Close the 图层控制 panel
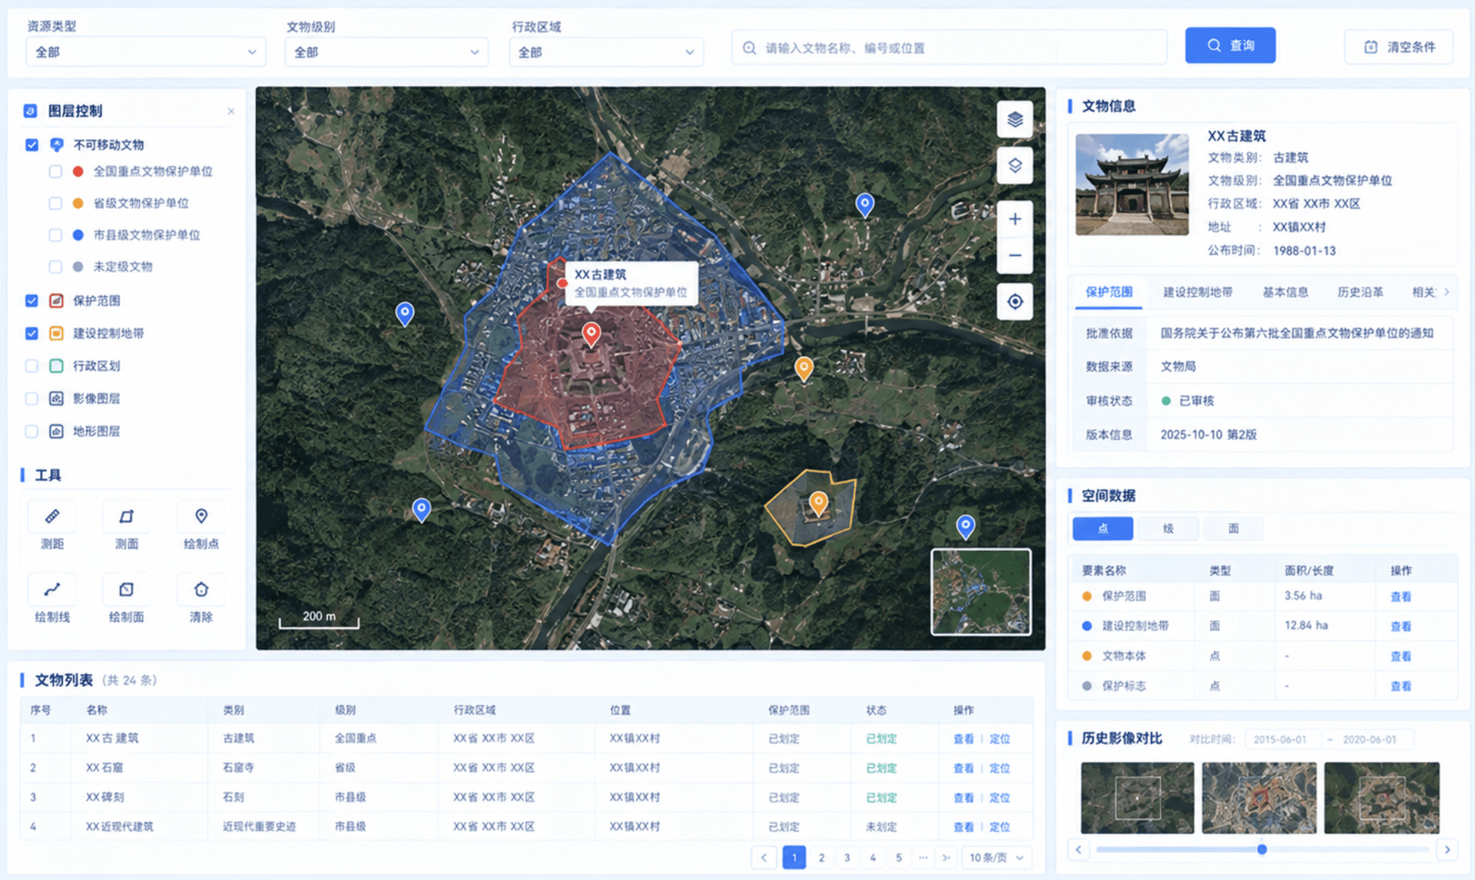This screenshot has width=1475, height=880. pyautogui.click(x=230, y=111)
